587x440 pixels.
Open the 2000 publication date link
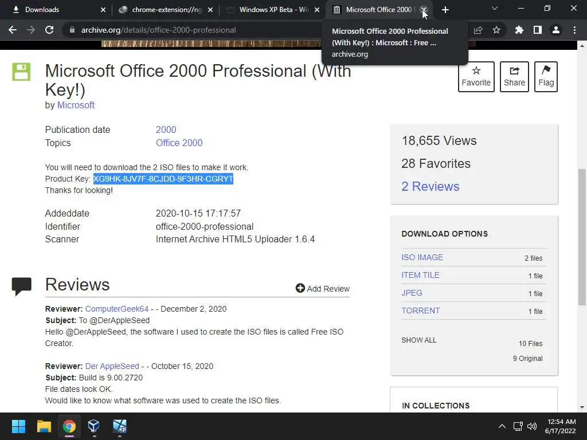point(166,129)
